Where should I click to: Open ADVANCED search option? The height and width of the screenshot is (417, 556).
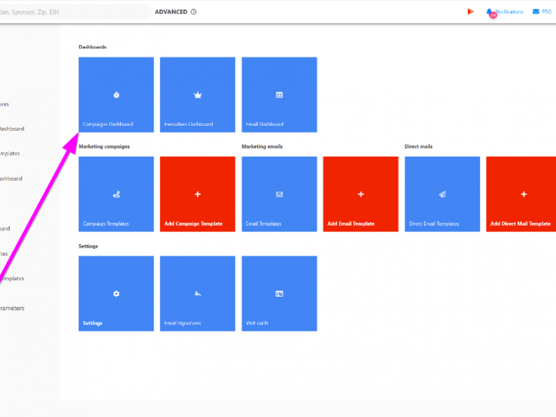170,12
